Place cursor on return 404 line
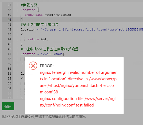The height and width of the screenshot is (125, 143). (38, 39)
